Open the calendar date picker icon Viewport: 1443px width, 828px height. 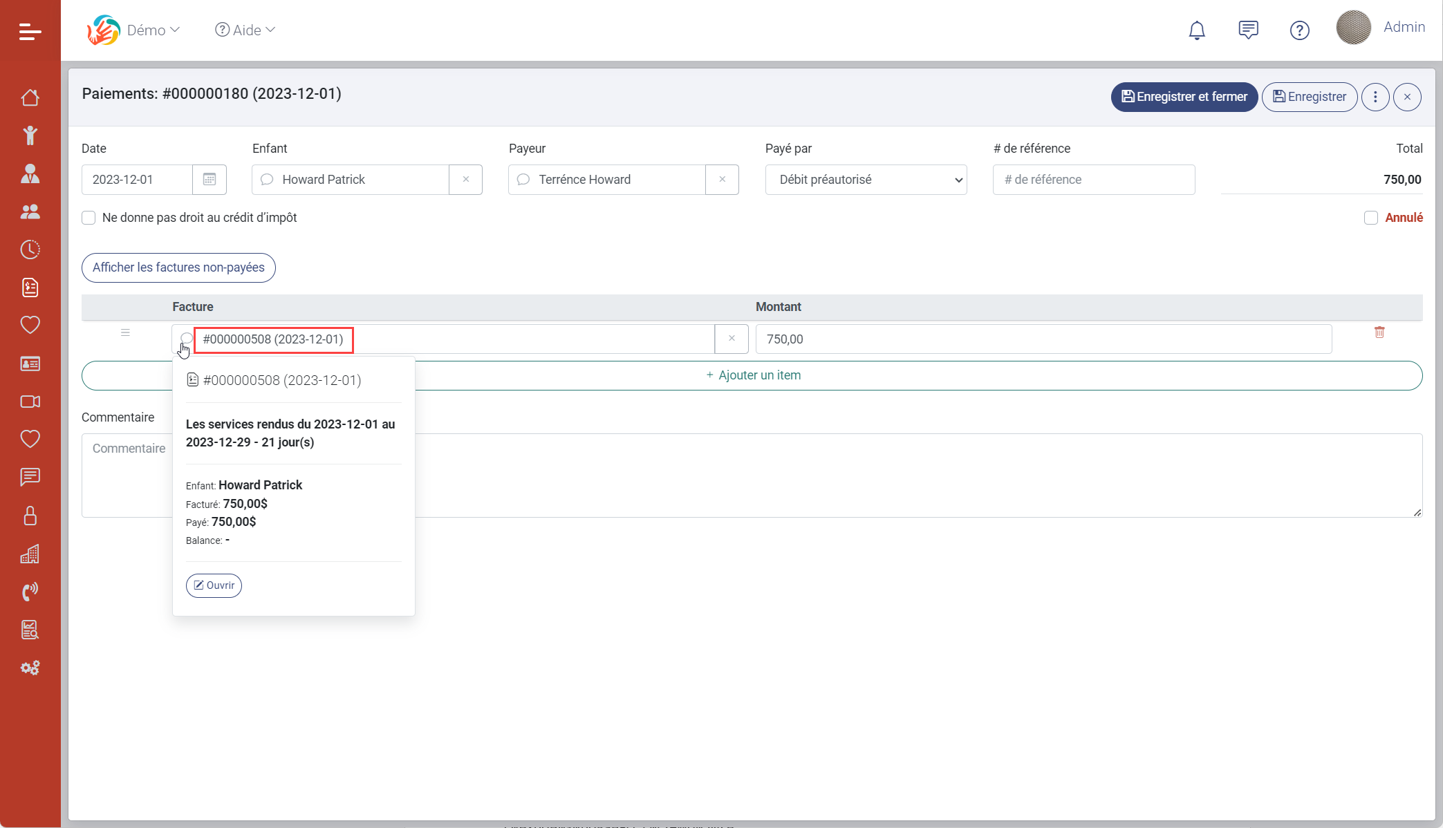[x=210, y=180]
